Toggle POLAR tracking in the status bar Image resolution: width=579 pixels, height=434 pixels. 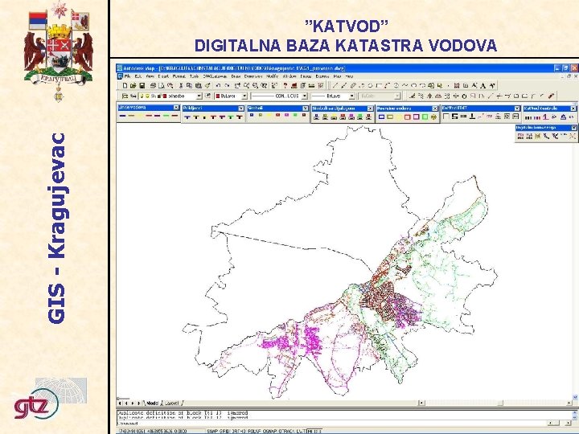254,431
